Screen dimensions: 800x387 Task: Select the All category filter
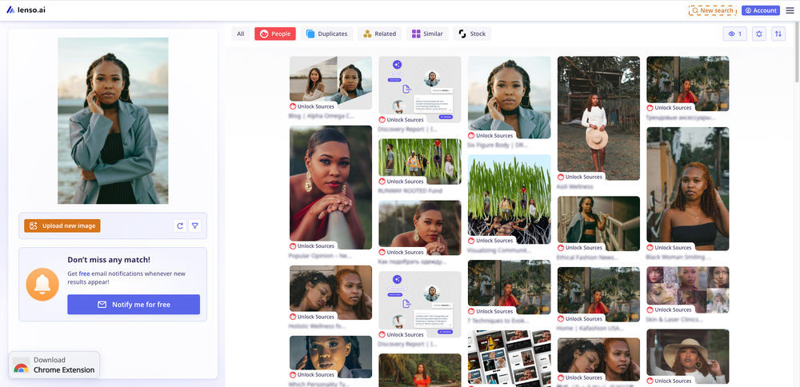tap(240, 34)
